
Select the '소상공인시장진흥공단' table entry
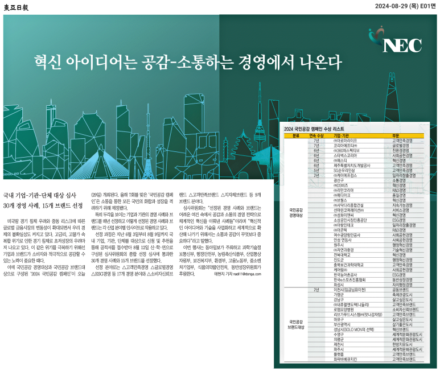point(350,220)
